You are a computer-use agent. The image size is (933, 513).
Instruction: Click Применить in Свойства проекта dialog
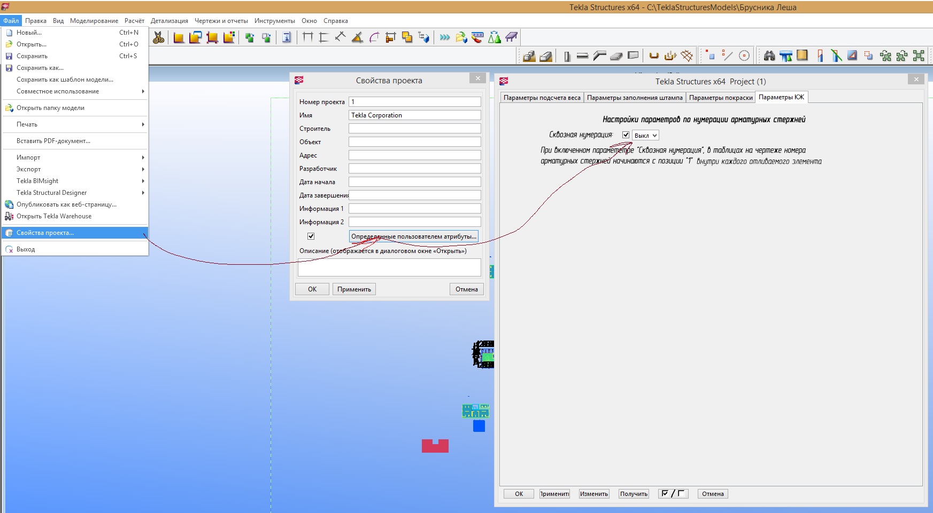354,289
